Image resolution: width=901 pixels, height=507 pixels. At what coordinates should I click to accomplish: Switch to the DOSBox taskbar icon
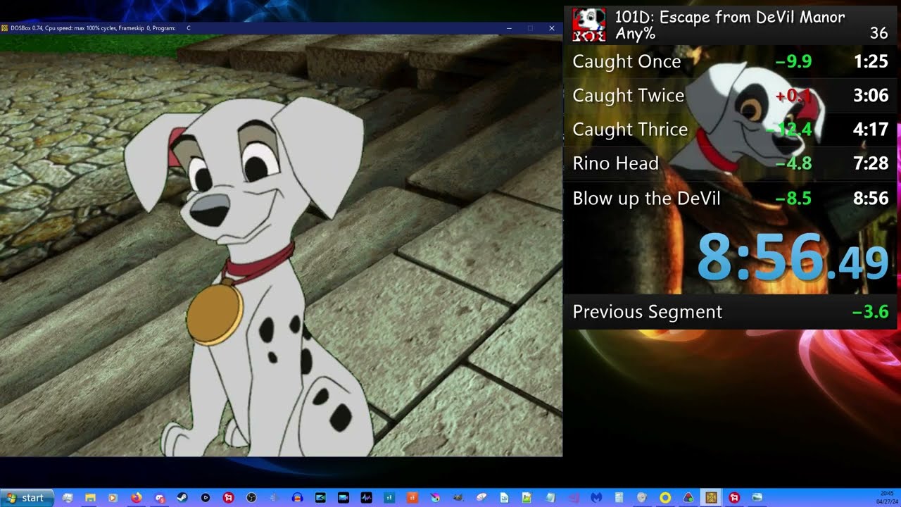[x=711, y=498]
